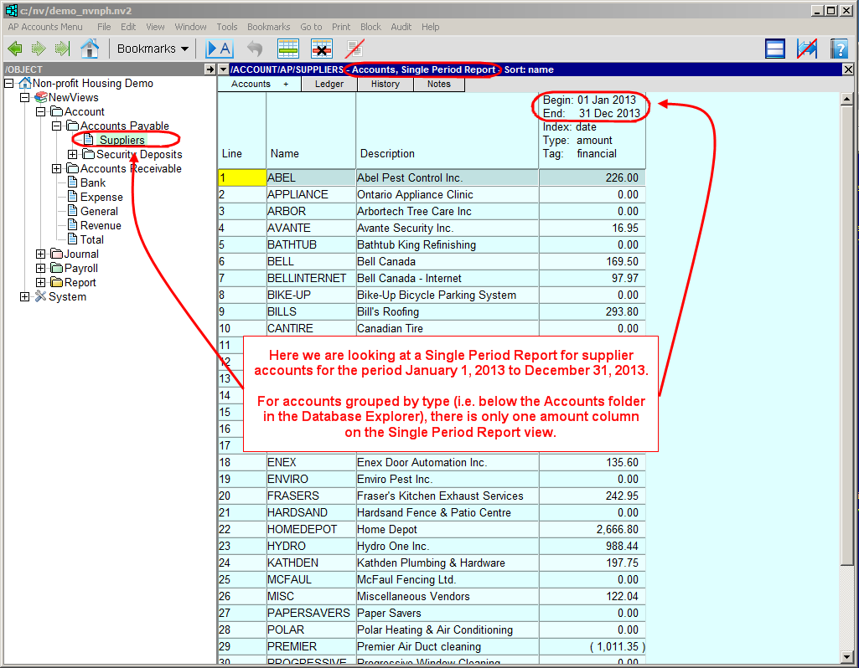Close the Suppliers report pane
Image resolution: width=859 pixels, height=668 pixels.
coord(848,69)
